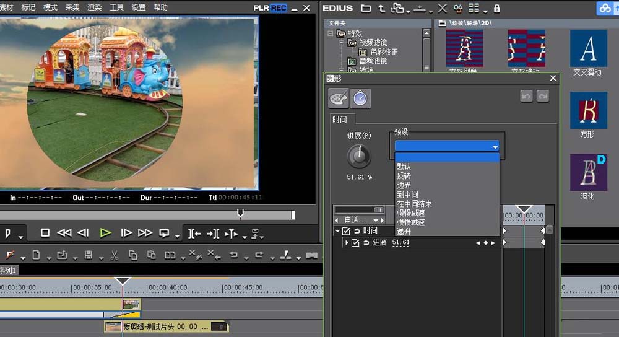
Task: Select 音频滤镜 in the effects tree
Action: coord(373,61)
